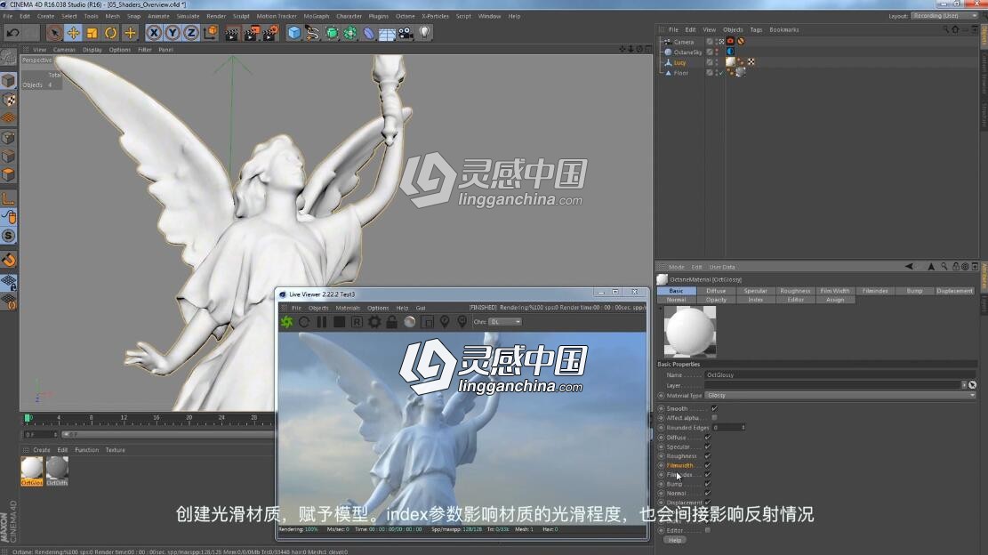988x555 pixels.
Task: Open the Layout dropdown at top right
Action: 944,16
